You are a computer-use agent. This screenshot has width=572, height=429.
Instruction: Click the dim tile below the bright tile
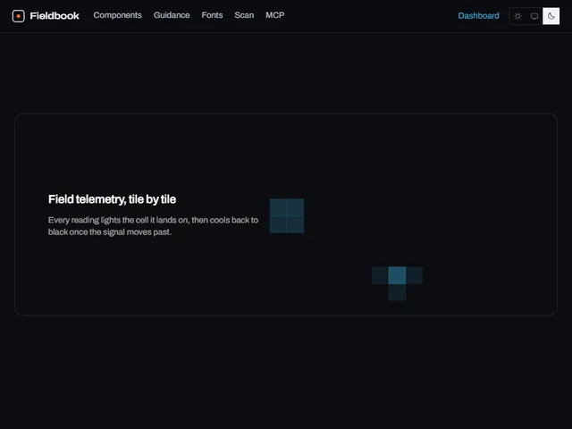[x=397, y=292]
